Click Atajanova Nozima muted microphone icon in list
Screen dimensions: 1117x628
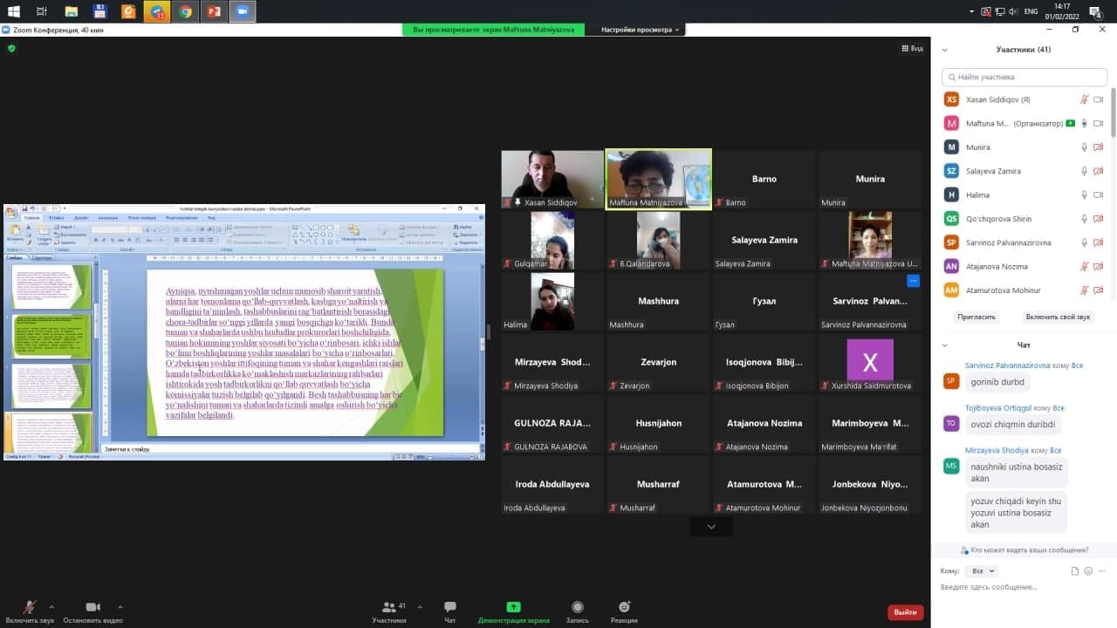click(x=1085, y=266)
